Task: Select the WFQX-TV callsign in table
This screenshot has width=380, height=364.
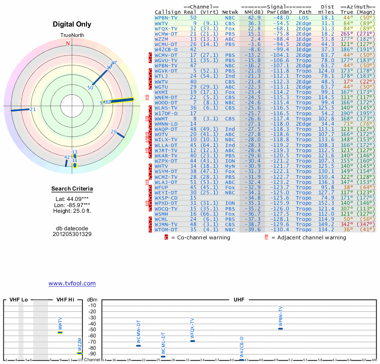Action: (x=166, y=28)
